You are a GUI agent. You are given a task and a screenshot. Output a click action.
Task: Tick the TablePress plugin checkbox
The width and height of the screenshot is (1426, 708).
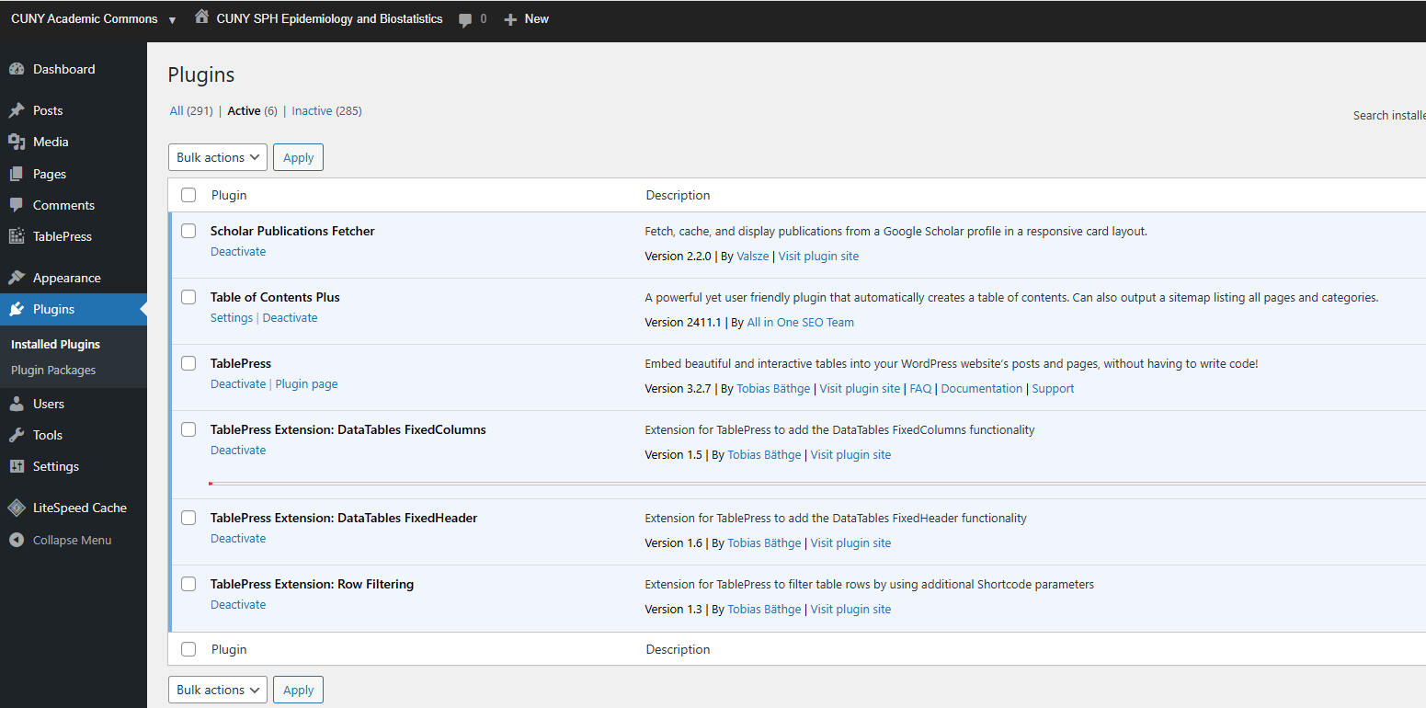[x=188, y=363]
